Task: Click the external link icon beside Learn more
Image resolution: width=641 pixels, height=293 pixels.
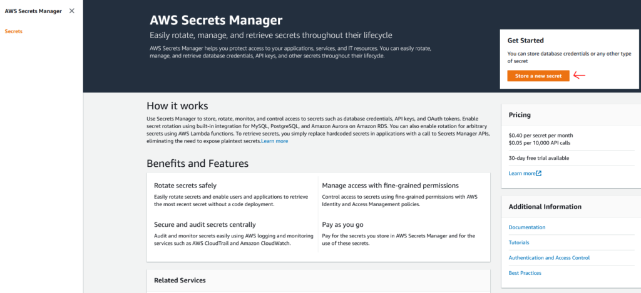Action: pyautogui.click(x=539, y=174)
